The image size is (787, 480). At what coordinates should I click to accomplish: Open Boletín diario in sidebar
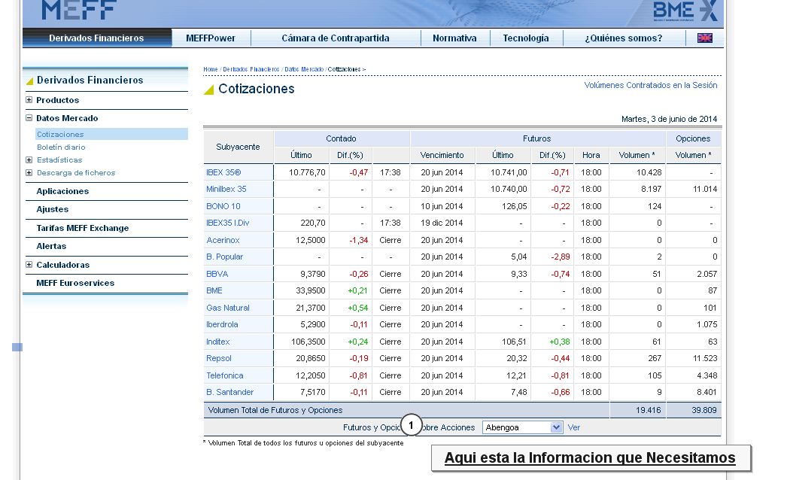coord(61,147)
